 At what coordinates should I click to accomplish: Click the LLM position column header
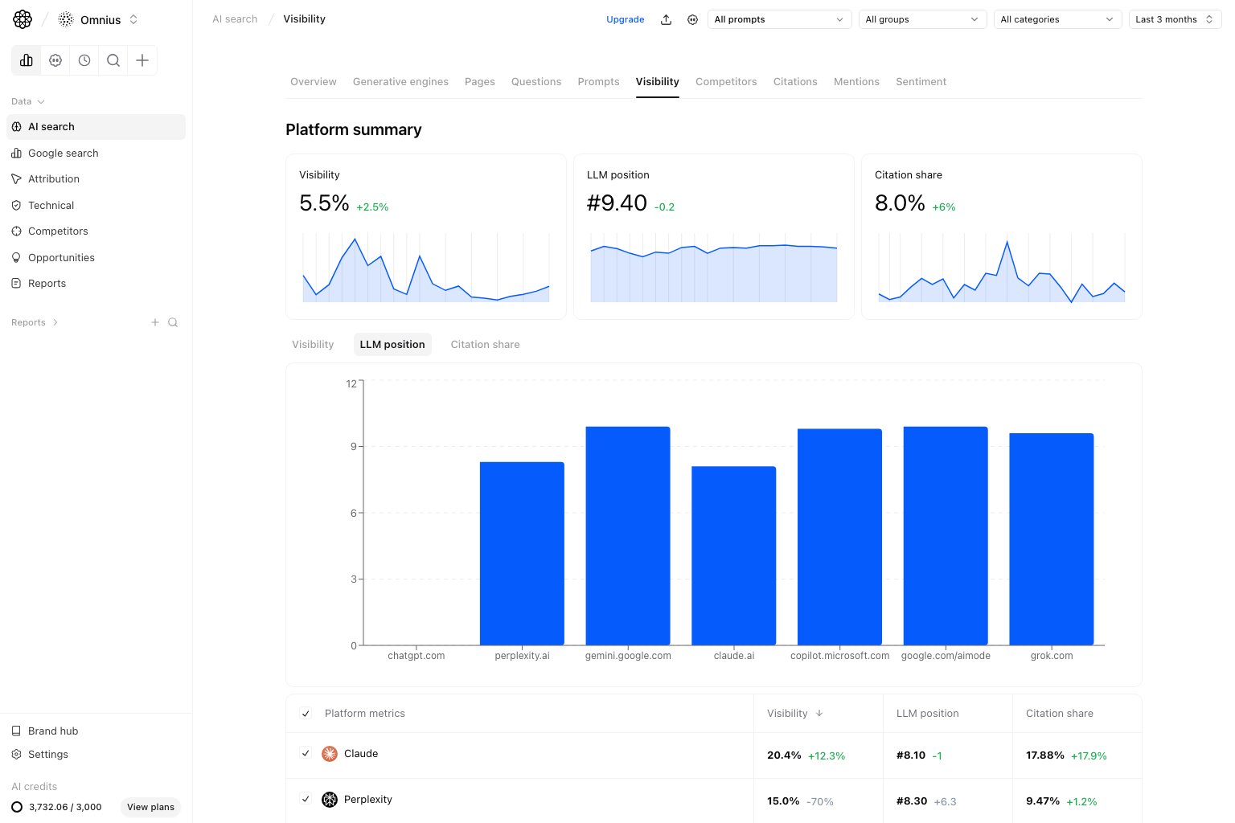[x=927, y=714]
